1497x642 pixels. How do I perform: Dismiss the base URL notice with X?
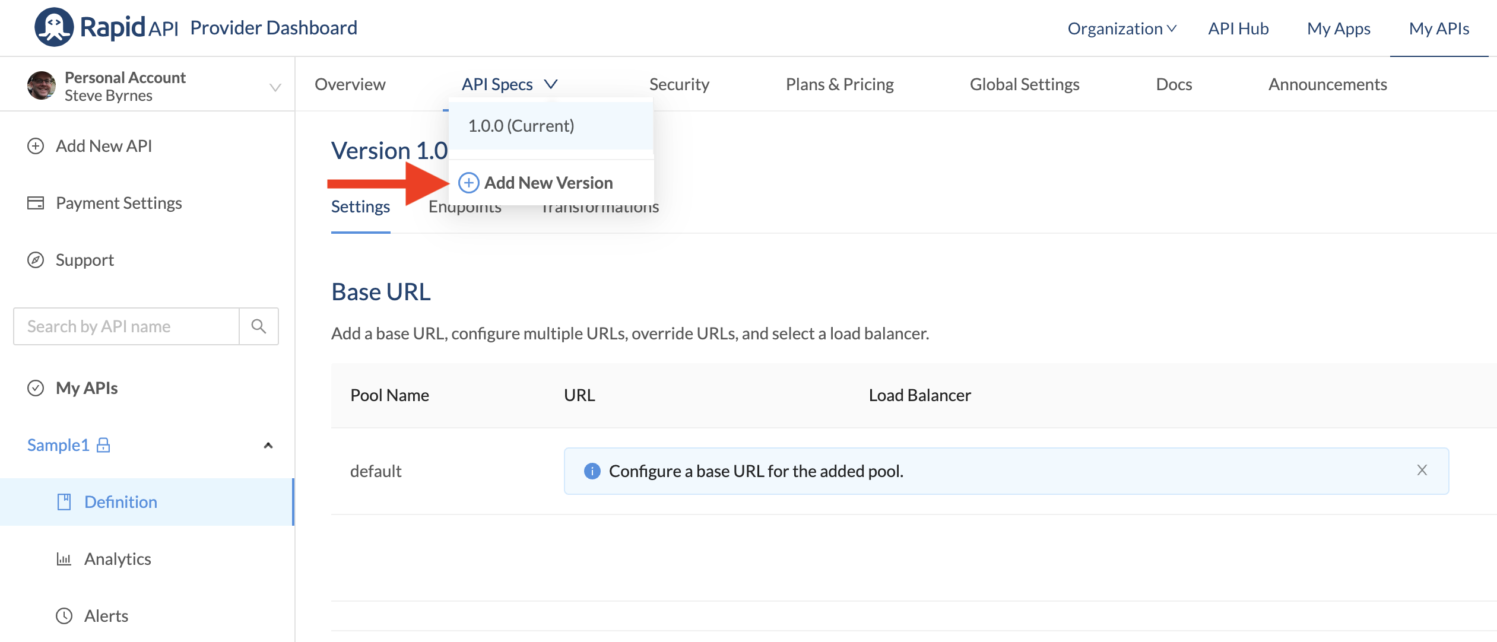tap(1422, 471)
